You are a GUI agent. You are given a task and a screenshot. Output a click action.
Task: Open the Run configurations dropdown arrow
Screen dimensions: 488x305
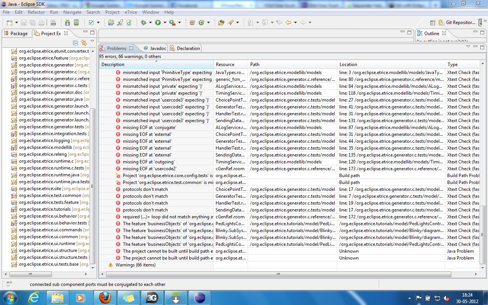point(165,23)
